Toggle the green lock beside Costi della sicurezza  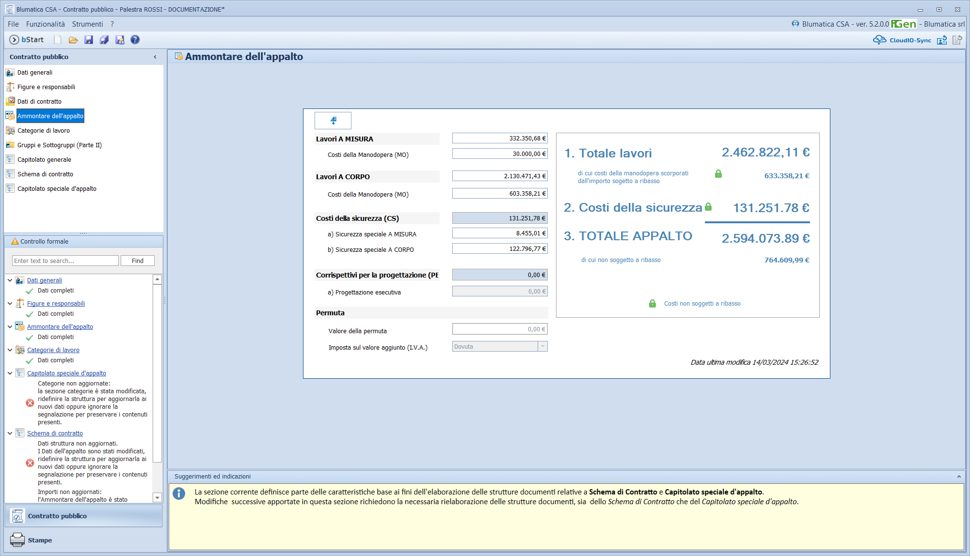point(708,207)
